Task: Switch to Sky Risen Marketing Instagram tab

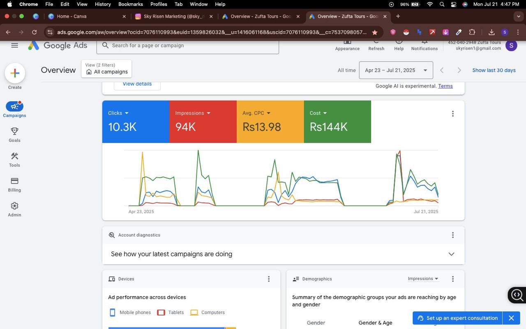Action: tap(174, 16)
